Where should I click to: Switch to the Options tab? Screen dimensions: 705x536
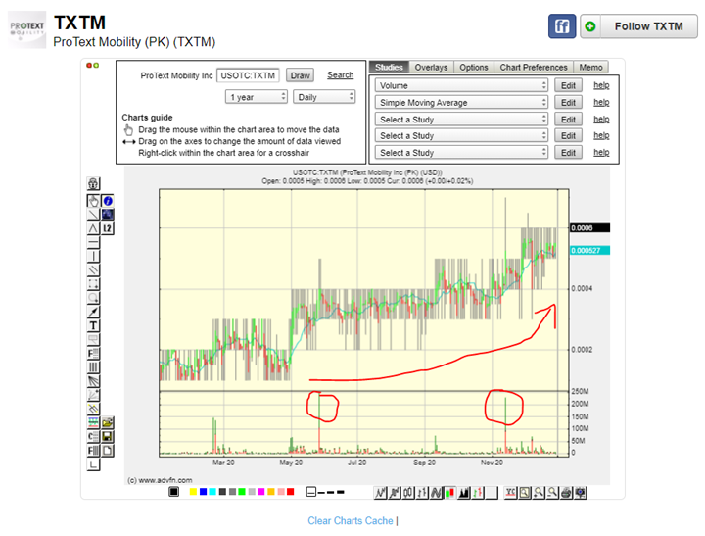[x=474, y=67]
